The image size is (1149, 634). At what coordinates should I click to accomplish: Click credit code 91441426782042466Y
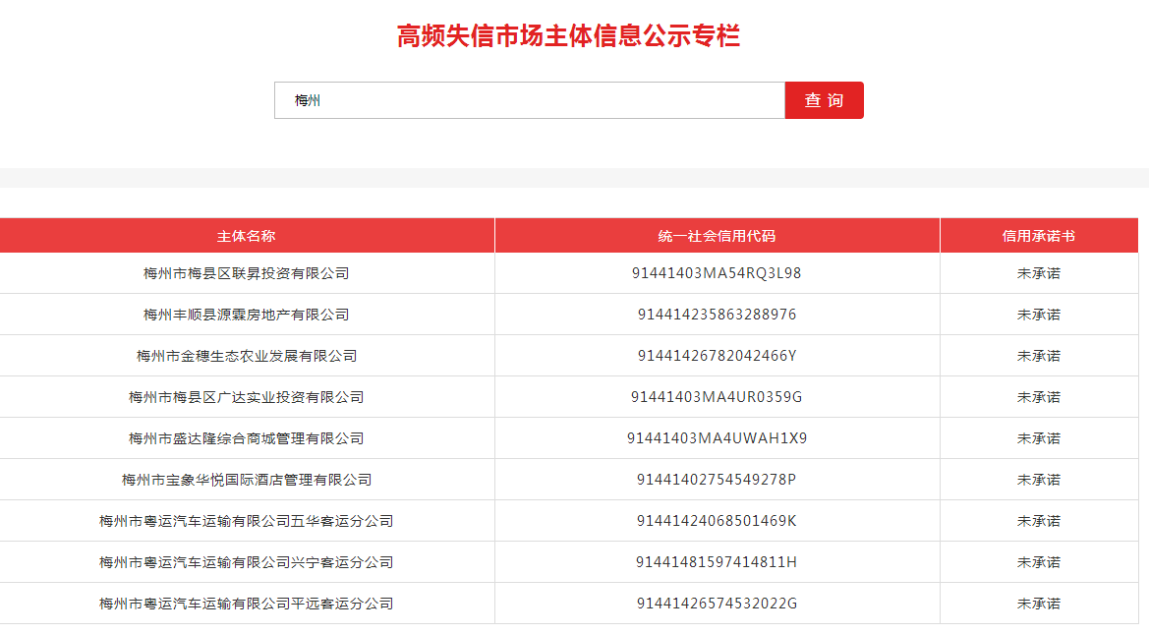click(717, 356)
